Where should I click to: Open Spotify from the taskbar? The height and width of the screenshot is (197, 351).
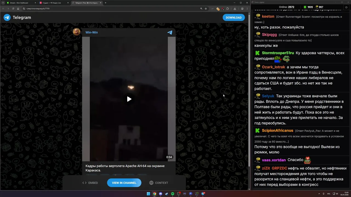tap(172, 194)
